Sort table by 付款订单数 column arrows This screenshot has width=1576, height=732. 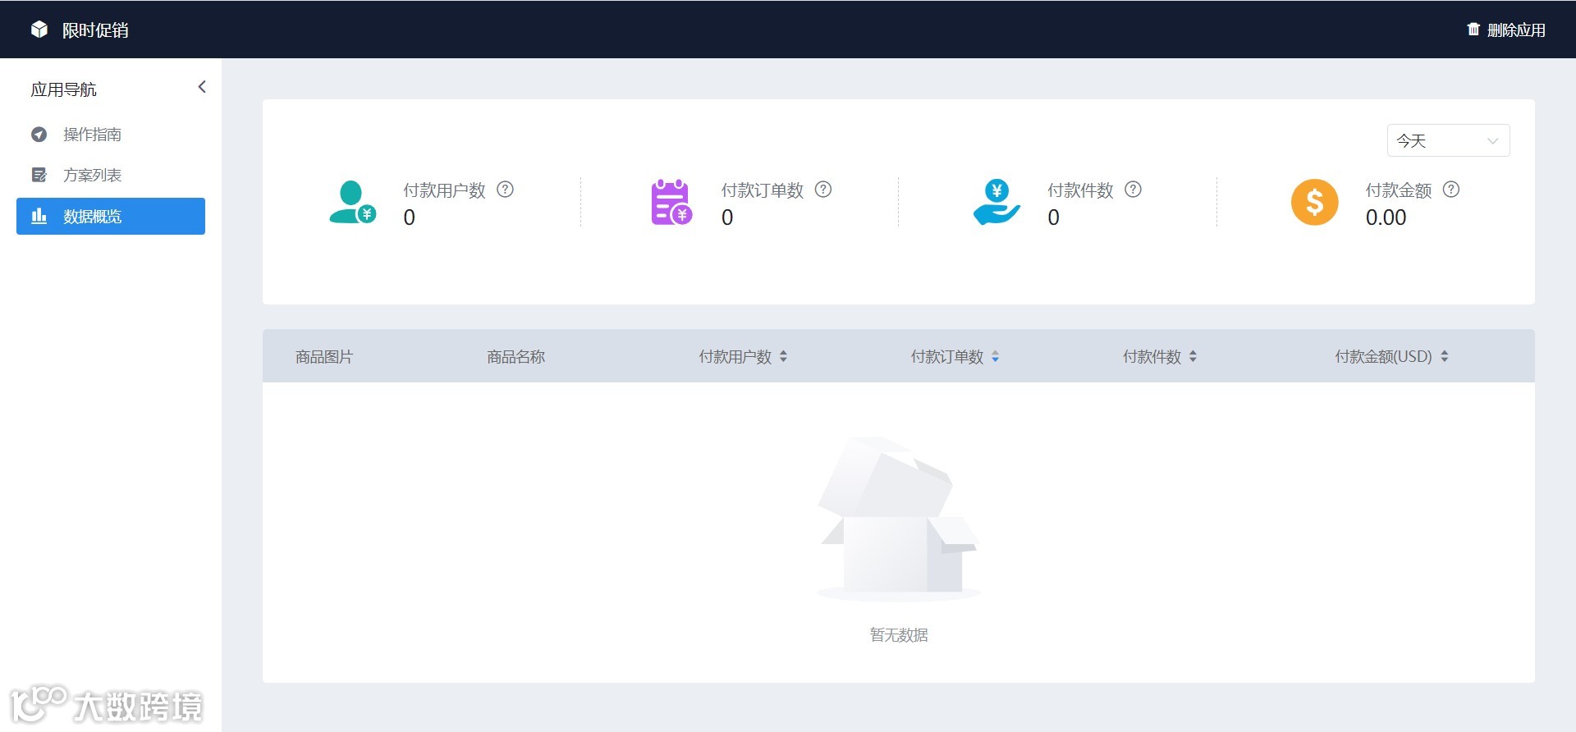pos(995,356)
